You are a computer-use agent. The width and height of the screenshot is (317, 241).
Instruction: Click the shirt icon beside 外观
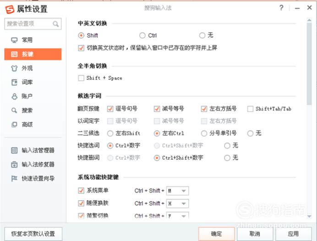14,68
